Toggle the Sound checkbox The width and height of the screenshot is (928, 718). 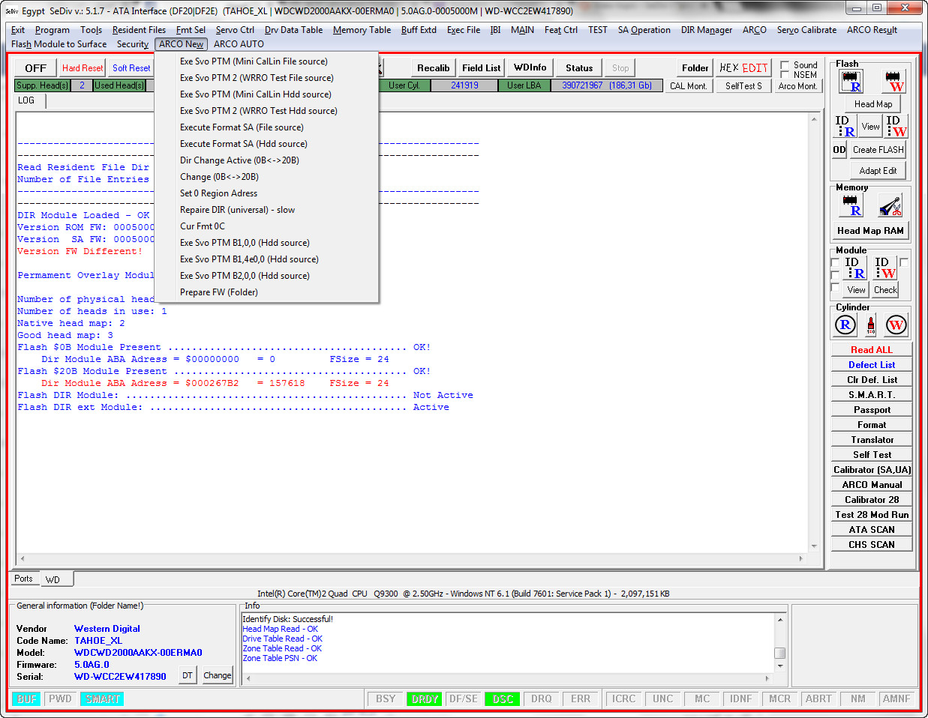tap(785, 65)
